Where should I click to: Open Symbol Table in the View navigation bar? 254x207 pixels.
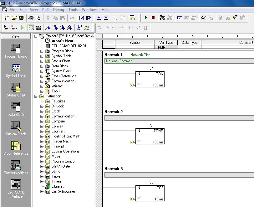click(16, 70)
